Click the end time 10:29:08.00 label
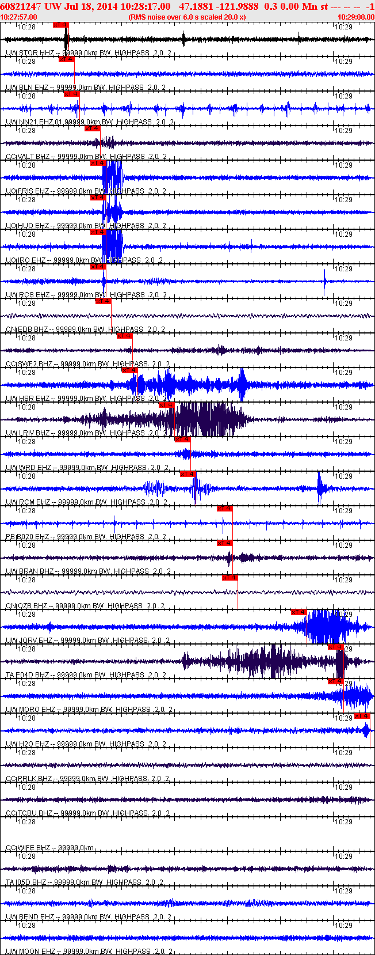 (355, 17)
